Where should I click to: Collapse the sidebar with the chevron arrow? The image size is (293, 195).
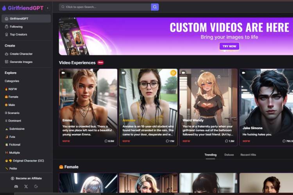pyautogui.click(x=48, y=8)
